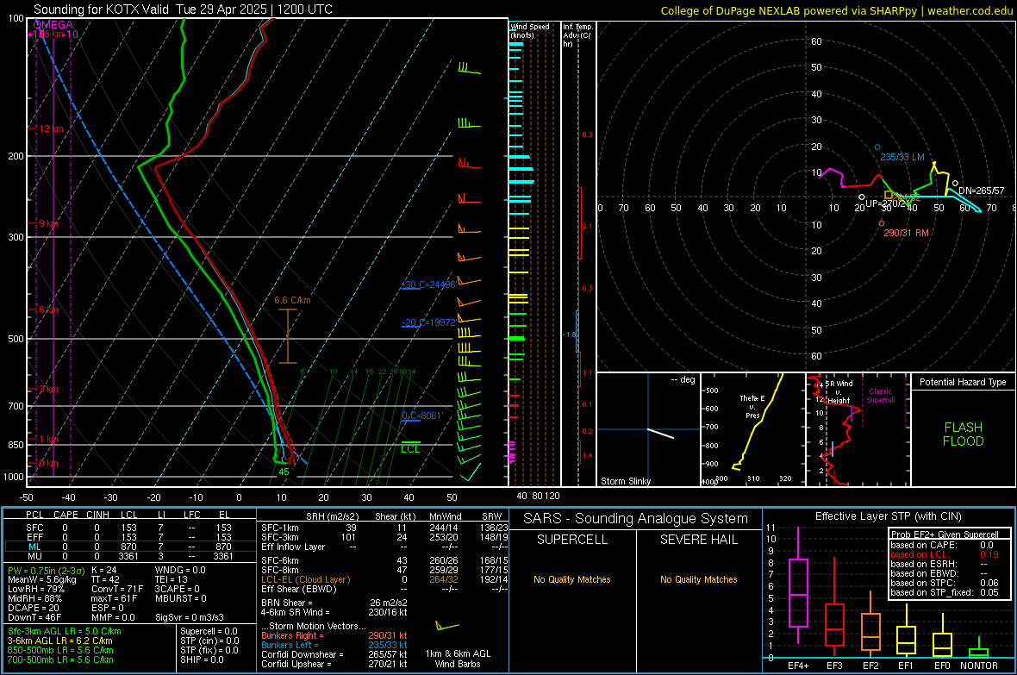1017x675 pixels.
Task: Click the blue LM storm motion circle
Action: (x=877, y=147)
